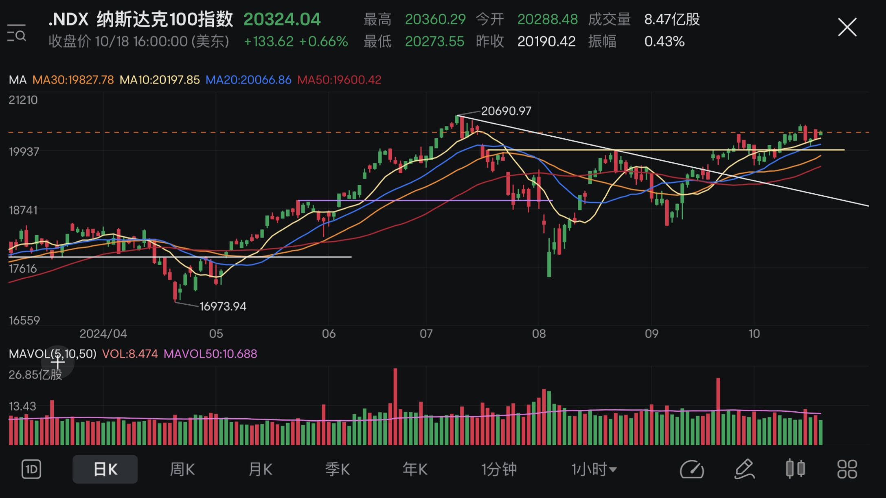
Task: Tap the MA indicator label
Action: (x=18, y=80)
